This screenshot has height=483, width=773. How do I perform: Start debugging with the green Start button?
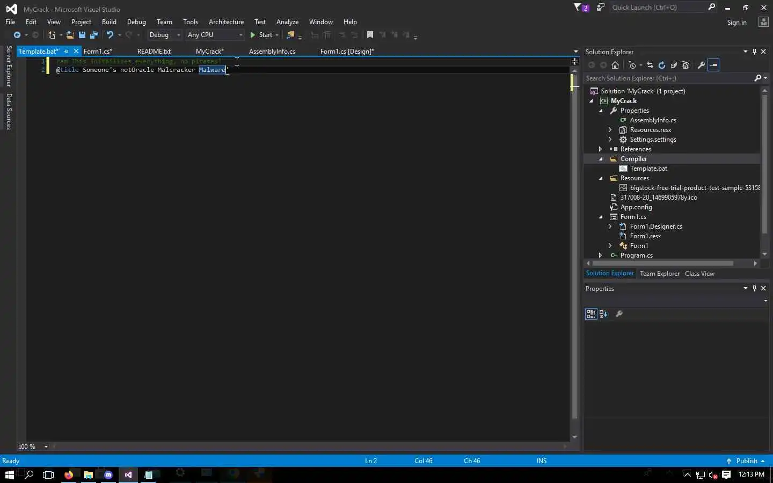pyautogui.click(x=261, y=35)
